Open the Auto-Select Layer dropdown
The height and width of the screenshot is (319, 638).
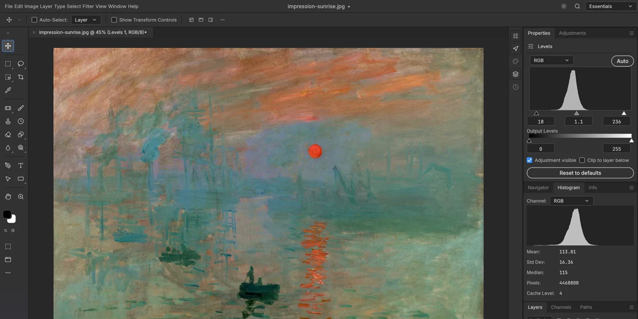tap(86, 20)
